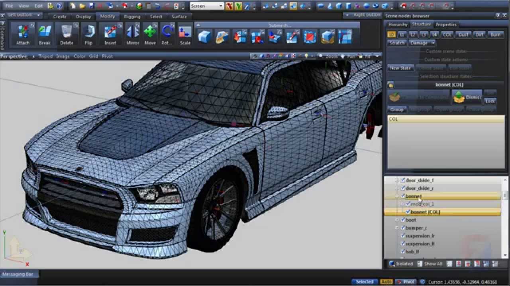Pick the Scale tool
The height and width of the screenshot is (286, 510).
coord(185,35)
